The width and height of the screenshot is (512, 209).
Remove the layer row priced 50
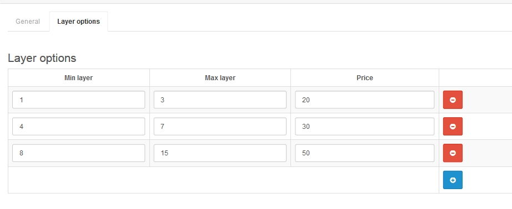pos(453,153)
